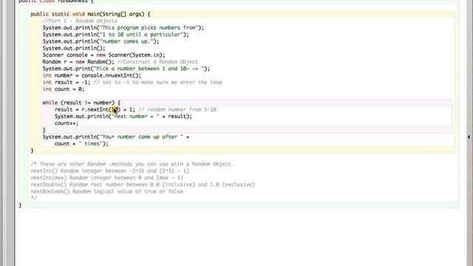Image resolution: width=473 pixels, height=266 pixels.
Task: Click the line printing "Your number came up after "
Action: click(x=116, y=137)
